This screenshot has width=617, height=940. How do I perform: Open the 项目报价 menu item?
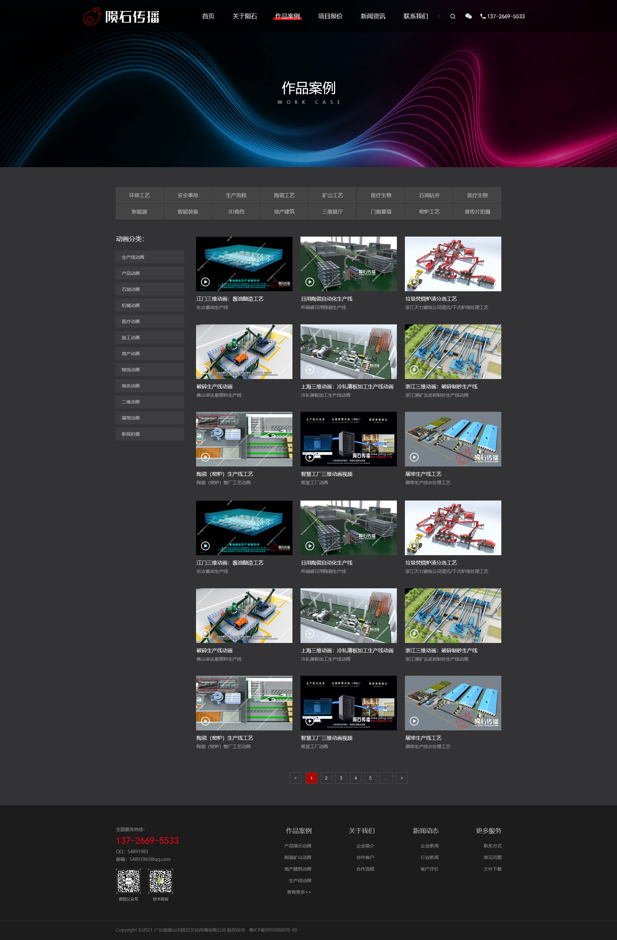(x=330, y=16)
